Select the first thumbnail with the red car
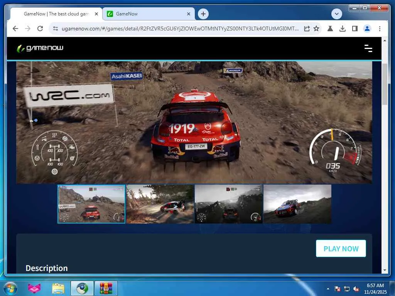 click(91, 204)
